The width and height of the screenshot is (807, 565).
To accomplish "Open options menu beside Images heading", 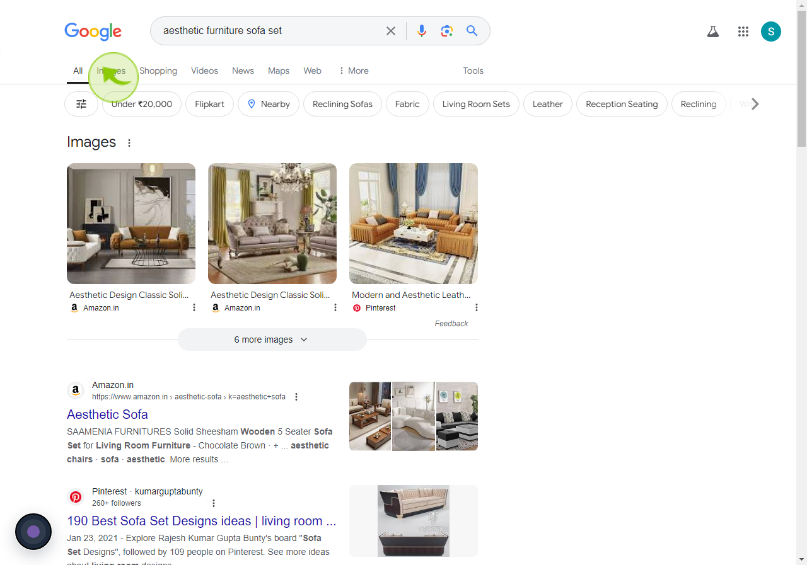I will tap(129, 143).
